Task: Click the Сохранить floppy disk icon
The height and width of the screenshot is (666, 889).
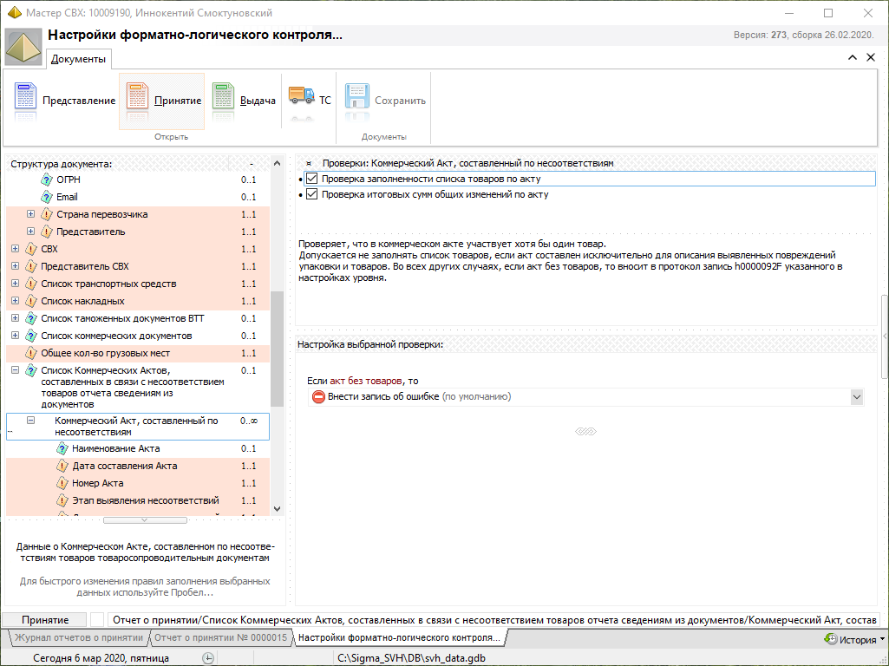Action: (x=357, y=96)
